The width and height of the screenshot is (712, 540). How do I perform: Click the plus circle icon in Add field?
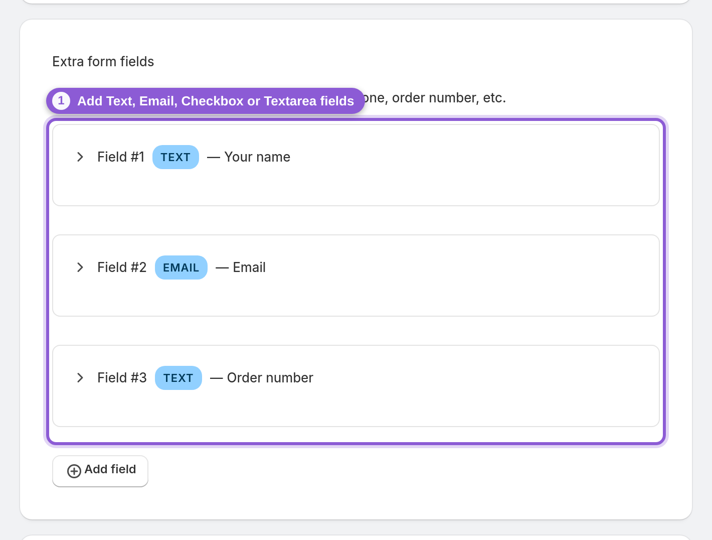74,471
